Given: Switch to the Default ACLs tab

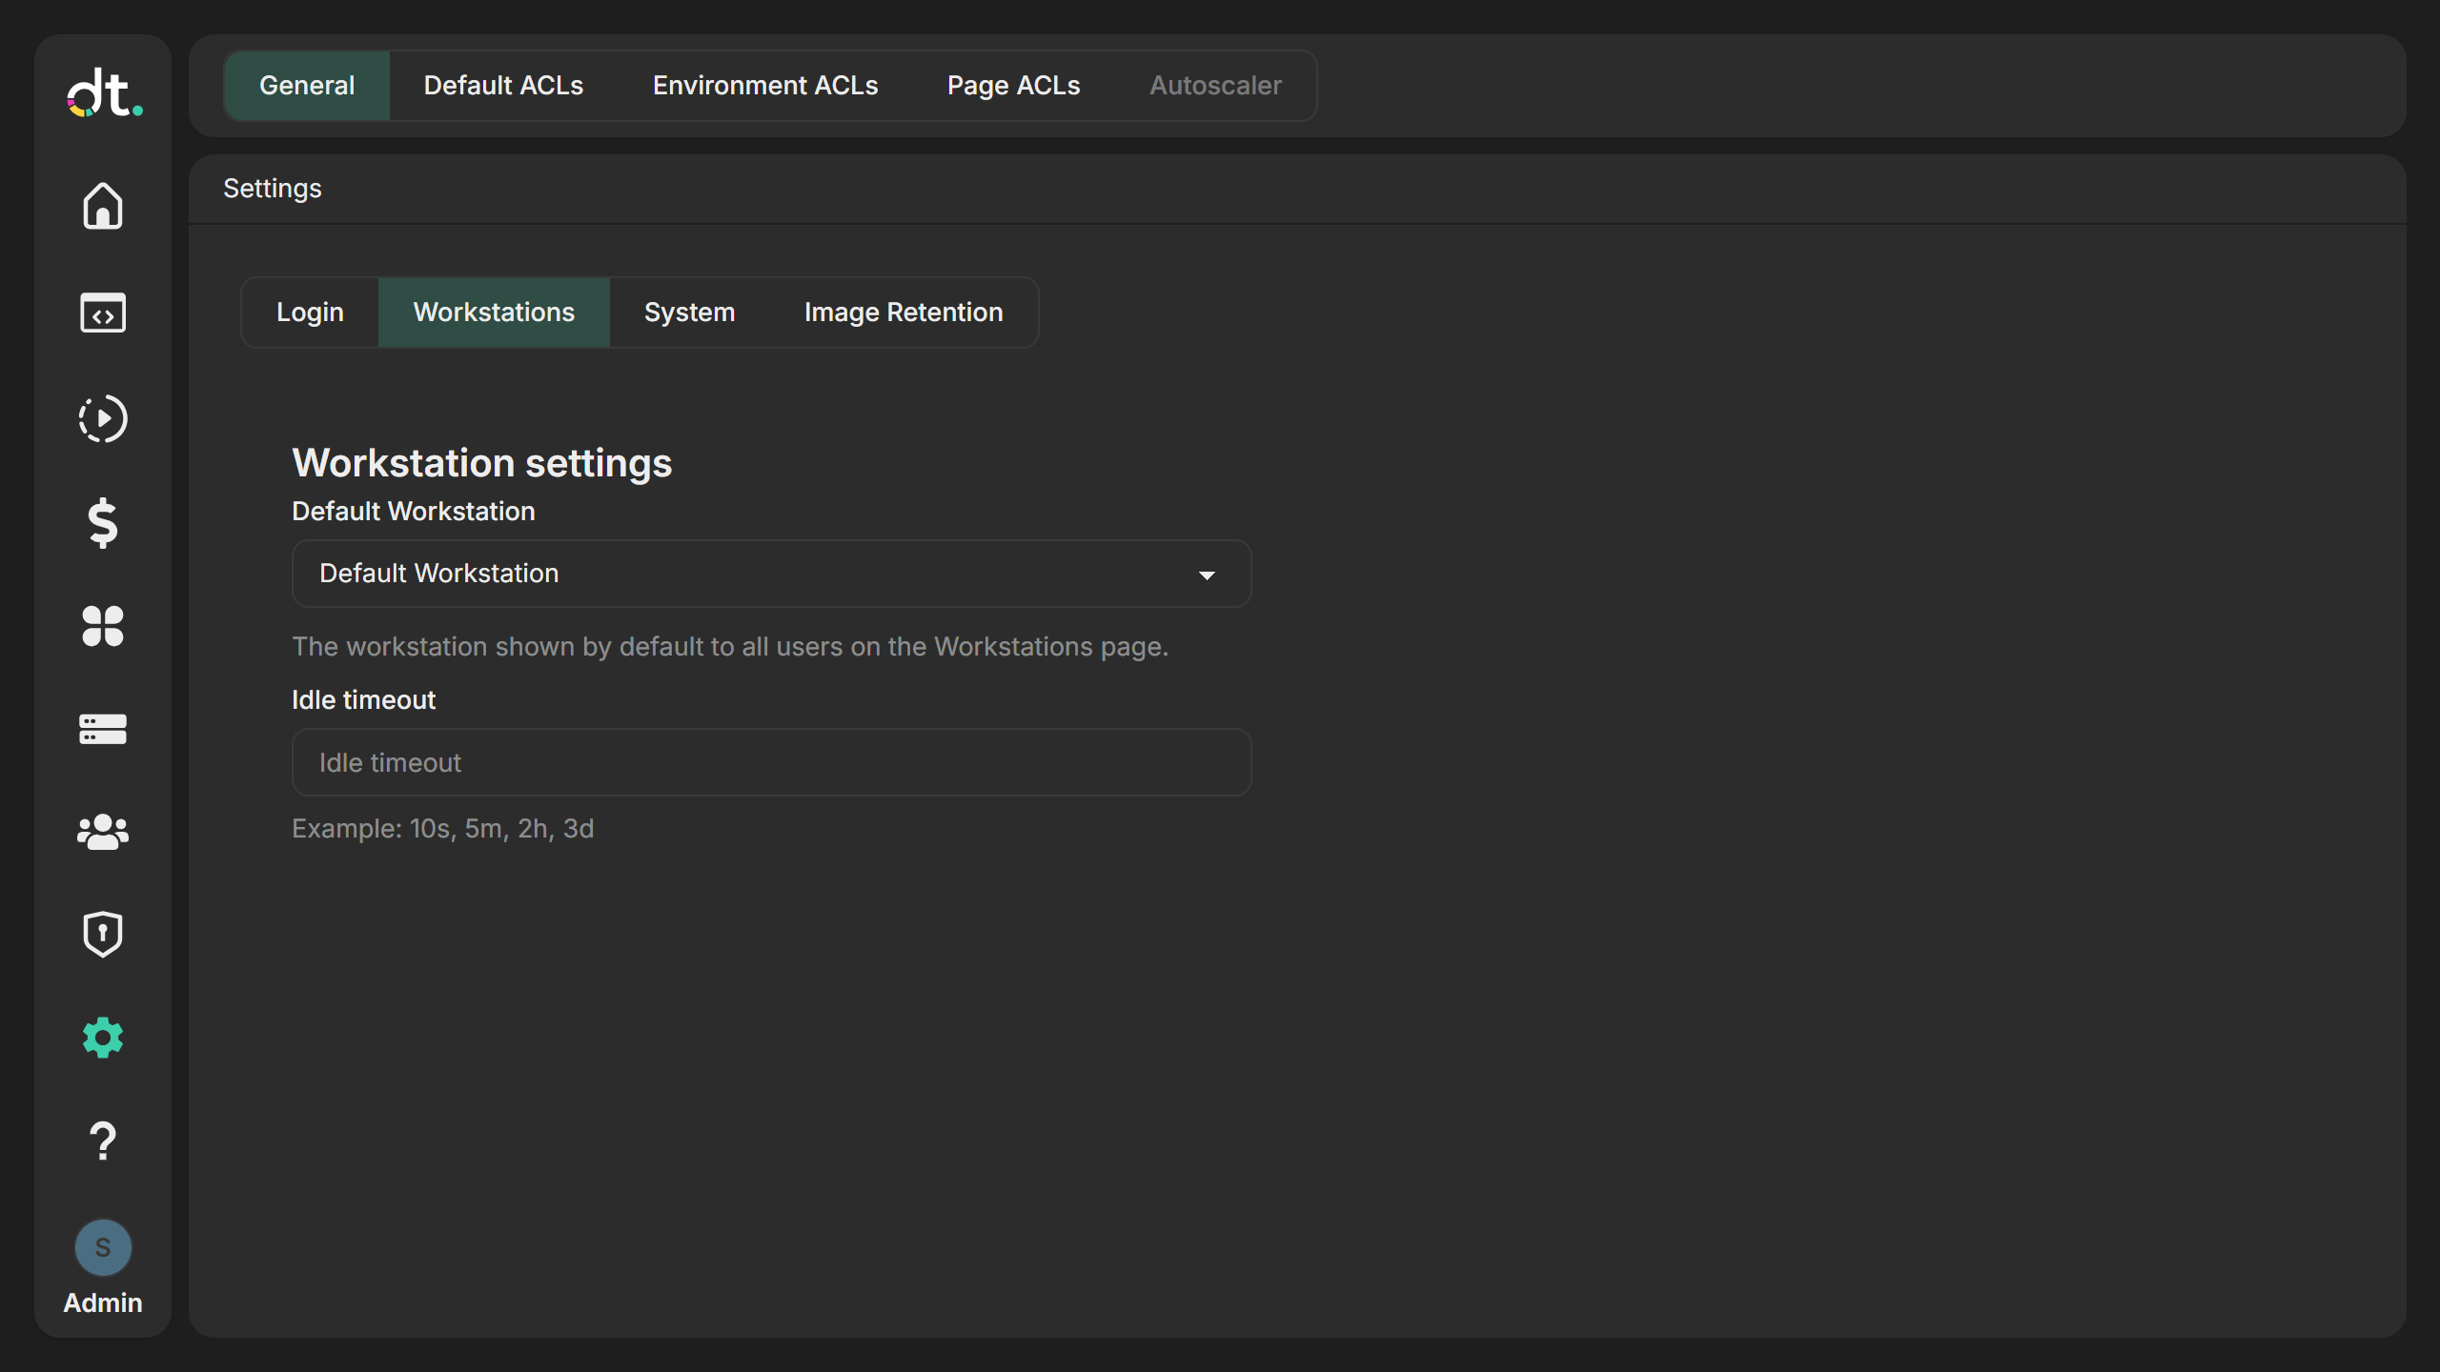Looking at the screenshot, I should tap(504, 86).
